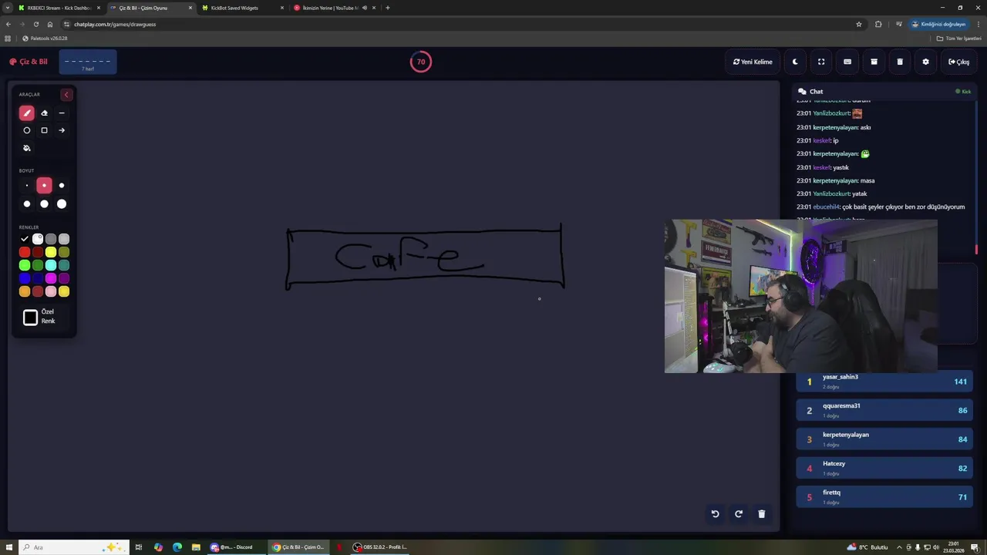Open a new browser tab

coord(388,8)
